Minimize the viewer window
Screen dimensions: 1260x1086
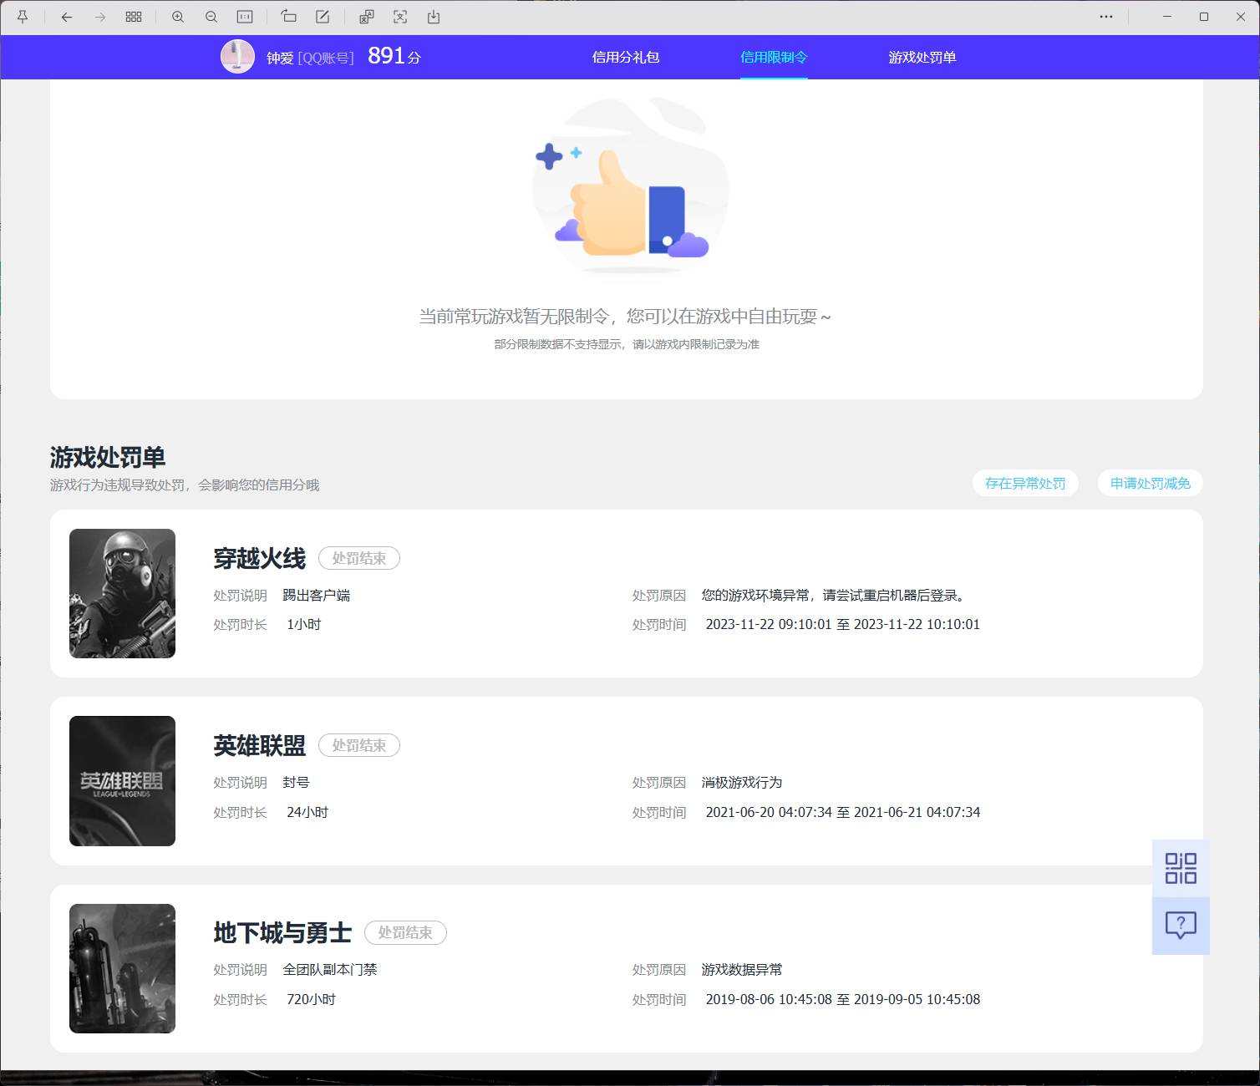tap(1167, 17)
